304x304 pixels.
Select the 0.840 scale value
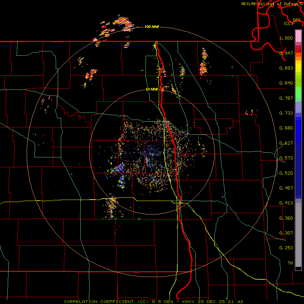(286, 83)
